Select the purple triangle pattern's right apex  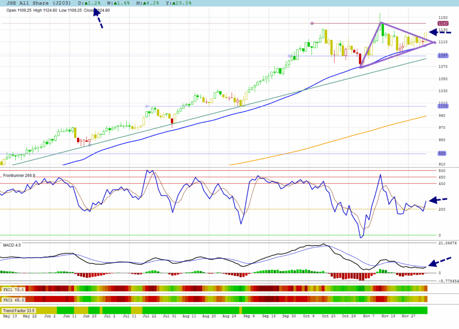click(434, 42)
